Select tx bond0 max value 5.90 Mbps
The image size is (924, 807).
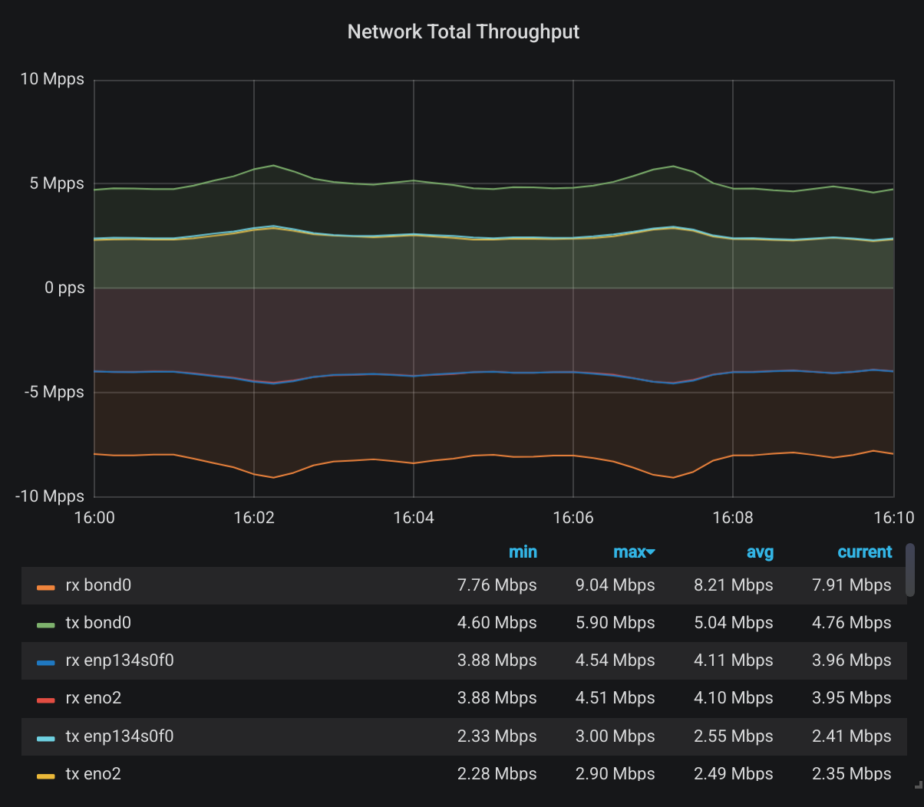point(615,623)
